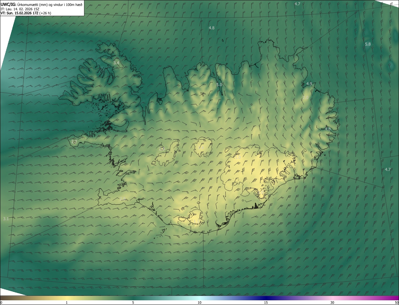Click the 30 tick label on the color scale
This screenshot has width=399, height=305.
[332, 303]
